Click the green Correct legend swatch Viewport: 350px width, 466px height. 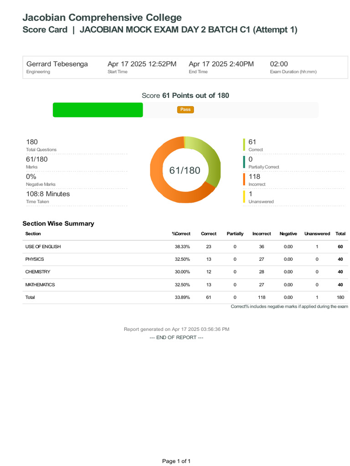[244, 145]
